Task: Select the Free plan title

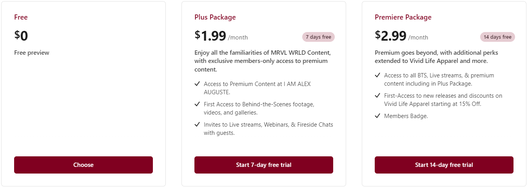Action: pos(21,17)
